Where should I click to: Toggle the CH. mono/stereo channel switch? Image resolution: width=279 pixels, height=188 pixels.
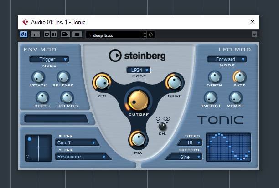coord(162,127)
